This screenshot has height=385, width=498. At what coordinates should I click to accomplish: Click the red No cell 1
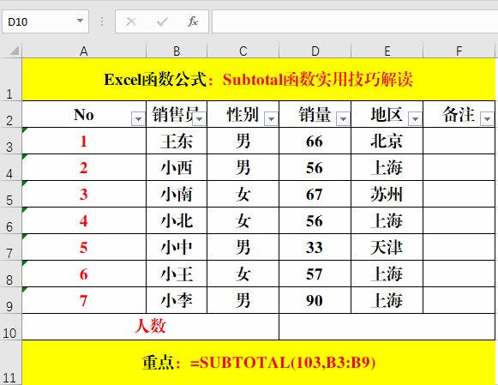click(84, 141)
